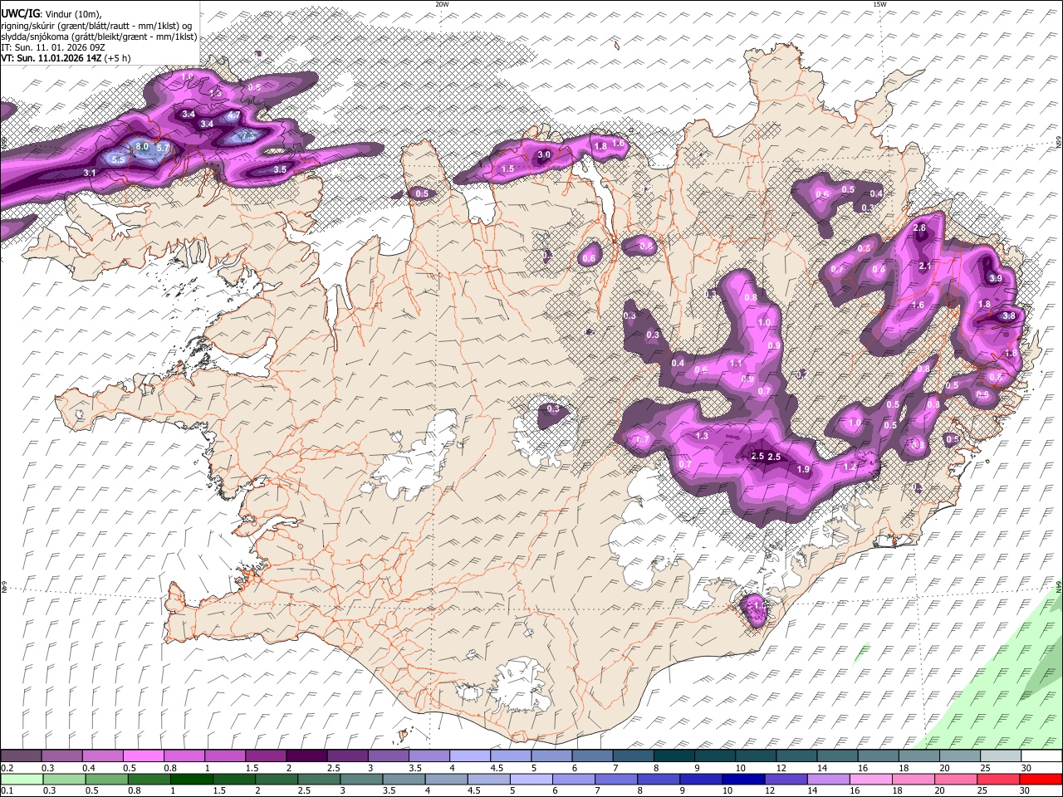This screenshot has height=797, width=1063.
Task: Select the dark blue swatch between 10 and 12 in lower legend
Action: click(743, 779)
